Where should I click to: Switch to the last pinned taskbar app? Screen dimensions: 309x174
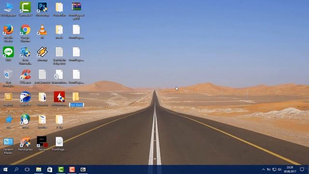[83, 170]
